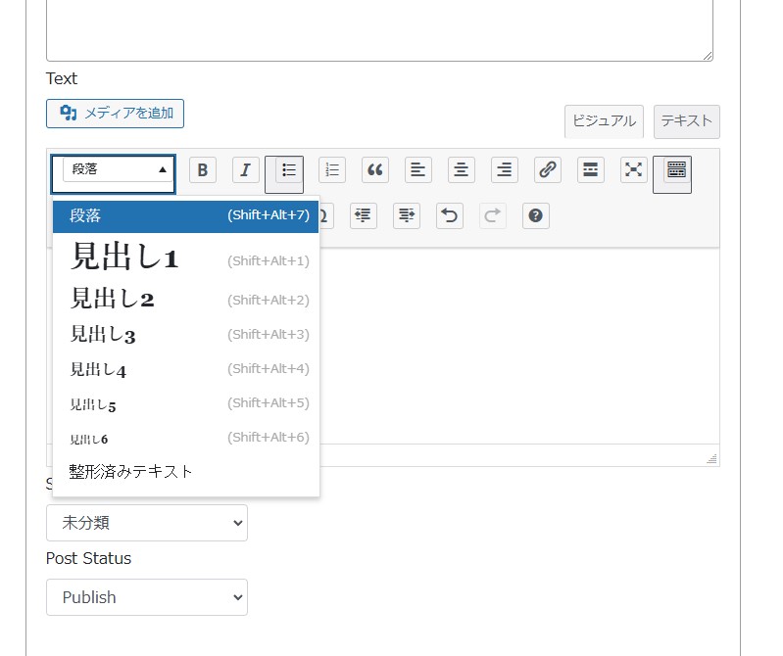Insert a Read More tag

(x=591, y=170)
